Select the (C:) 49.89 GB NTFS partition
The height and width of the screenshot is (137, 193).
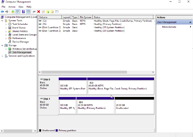coord(120,86)
